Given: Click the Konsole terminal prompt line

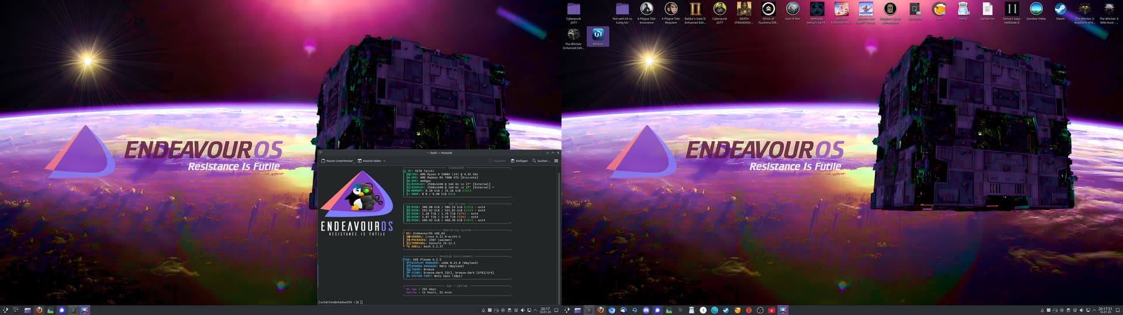Looking at the screenshot, I should click(340, 302).
